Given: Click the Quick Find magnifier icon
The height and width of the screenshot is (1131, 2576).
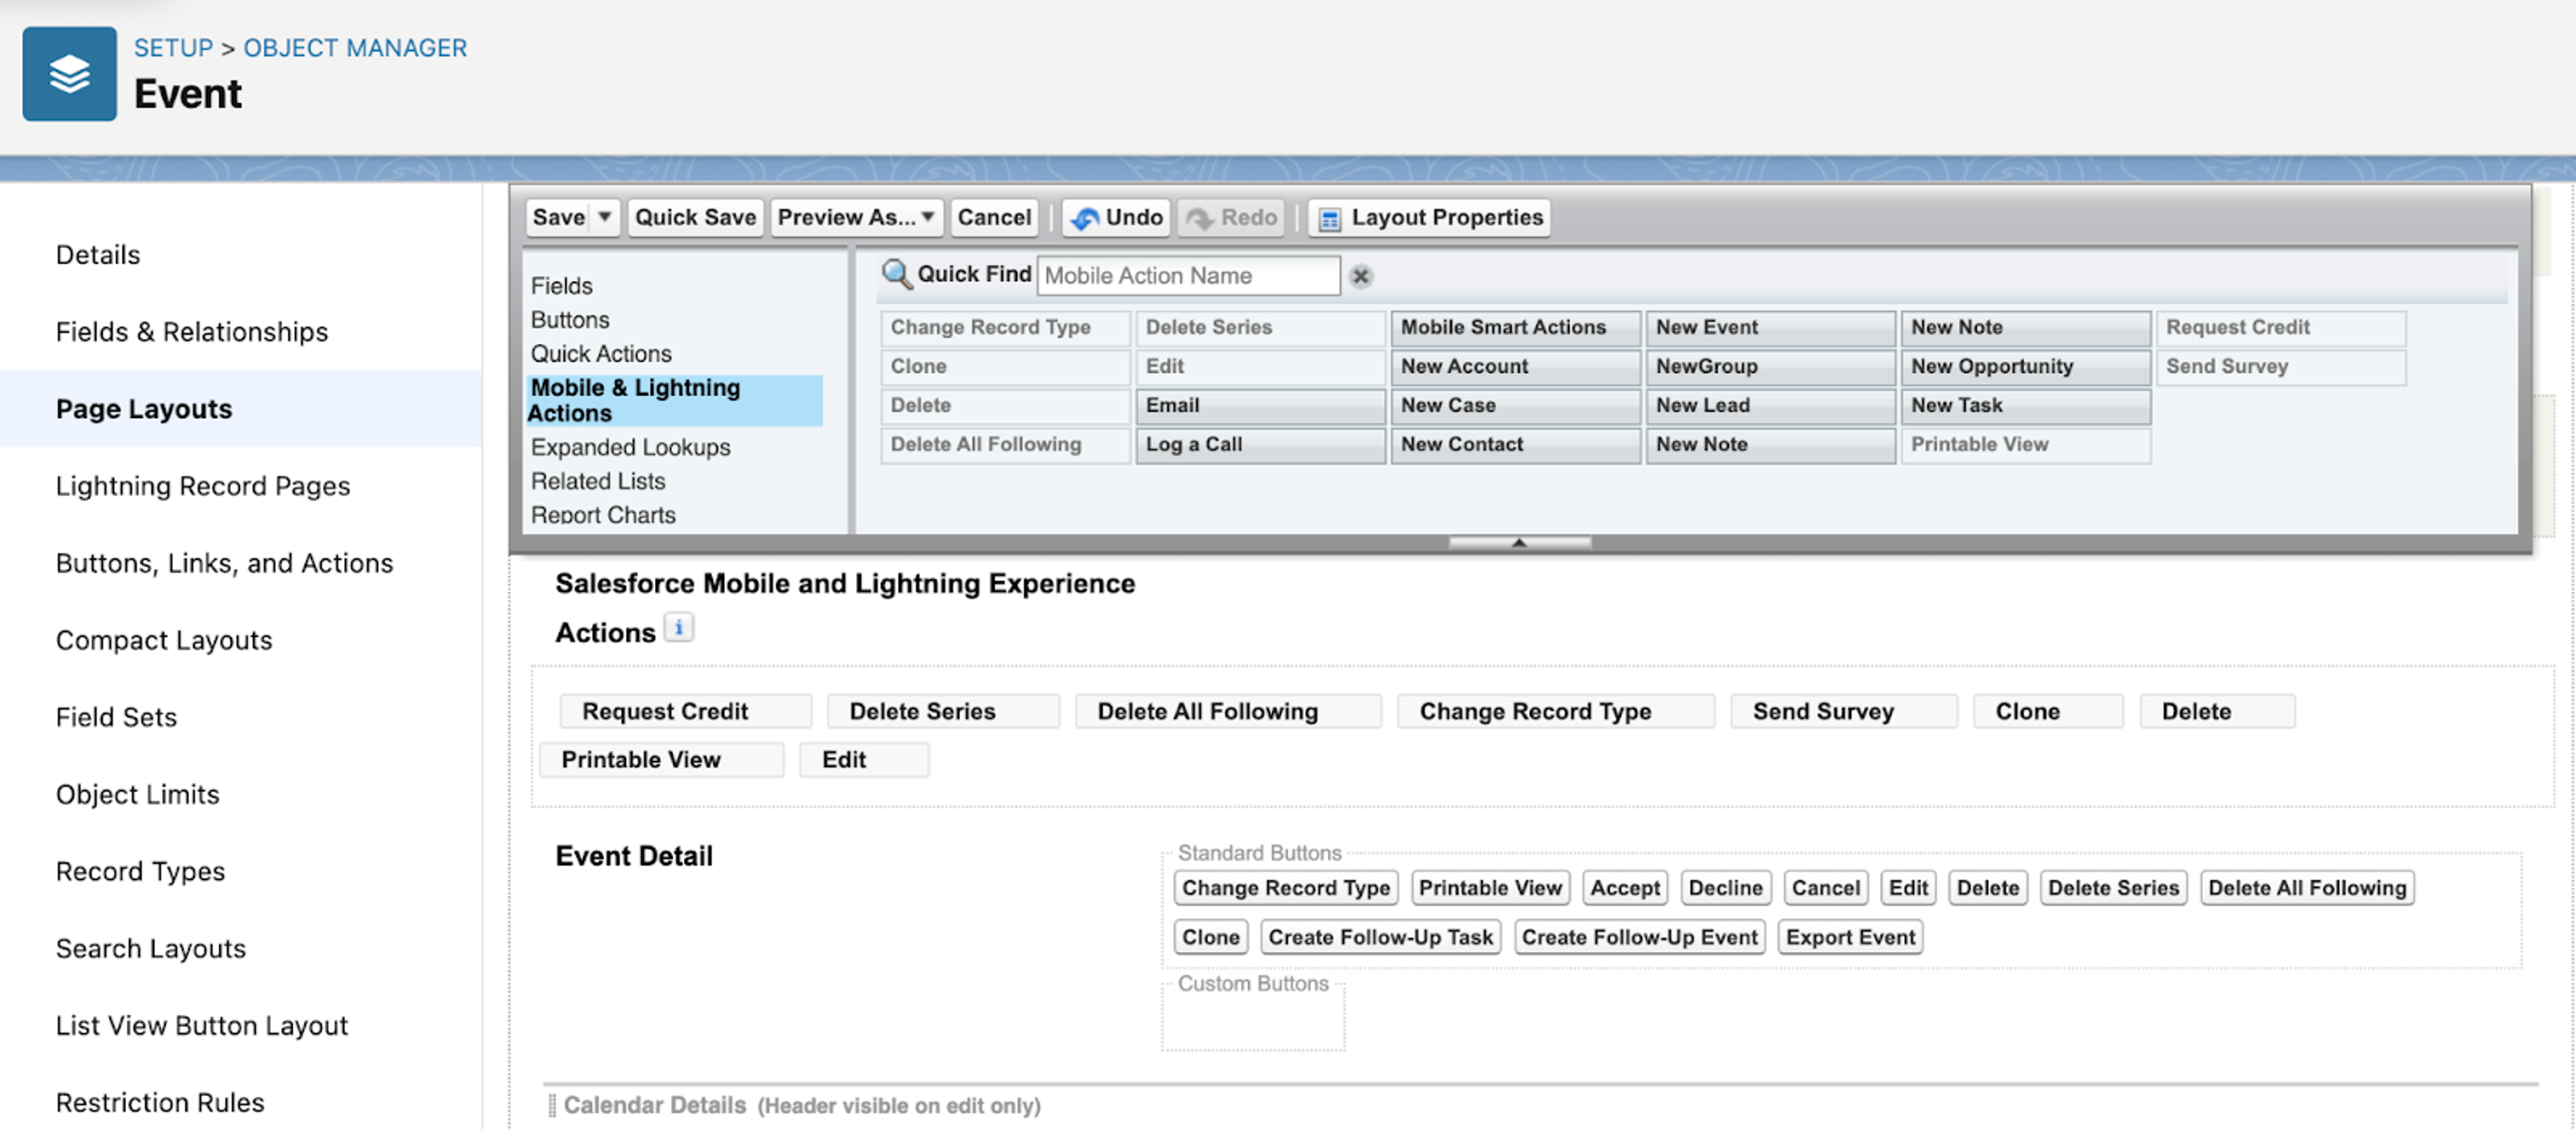Looking at the screenshot, I should pyautogui.click(x=895, y=274).
